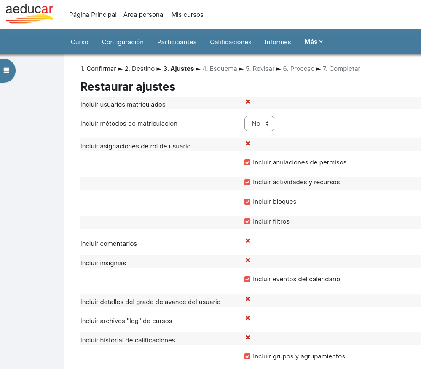Click step 5. Revisar
This screenshot has width=421, height=369.
point(260,69)
